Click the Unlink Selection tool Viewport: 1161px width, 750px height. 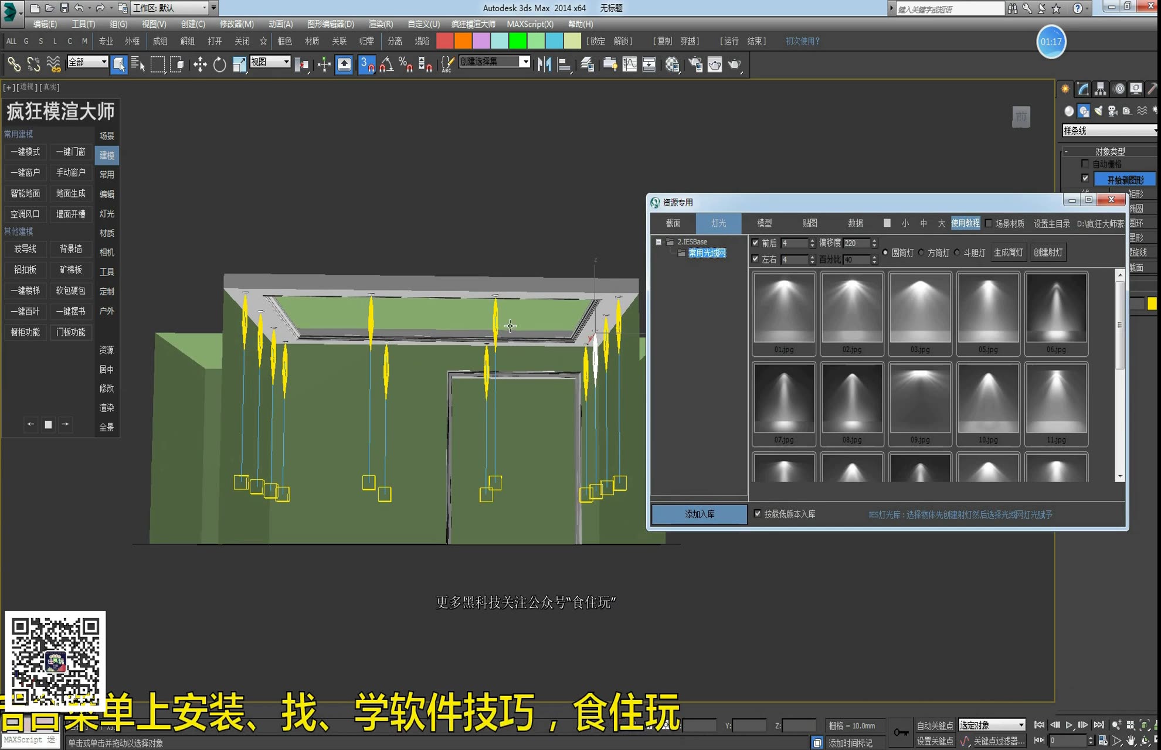[x=33, y=64]
